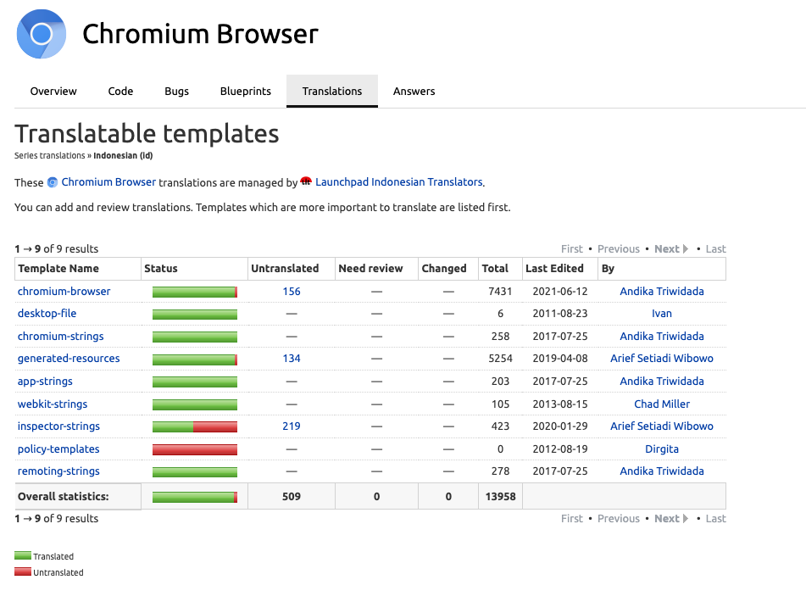This screenshot has height=613, width=806.
Task: Open Dirgita's profile link
Action: tap(662, 449)
